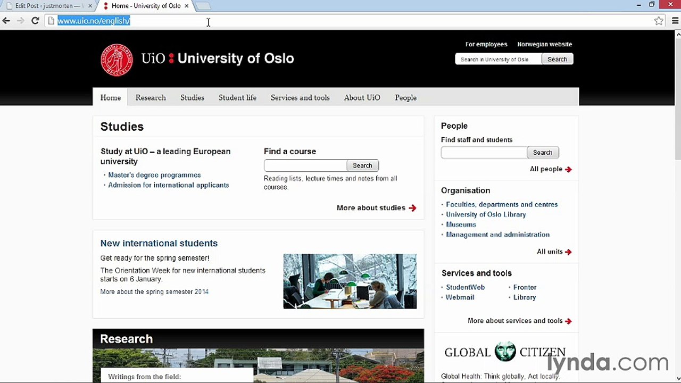Screen dimensions: 681x383
Task: Click the All people link
Action: [546, 169]
